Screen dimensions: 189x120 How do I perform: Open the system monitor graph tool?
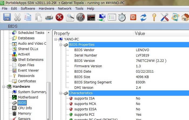[91, 17]
